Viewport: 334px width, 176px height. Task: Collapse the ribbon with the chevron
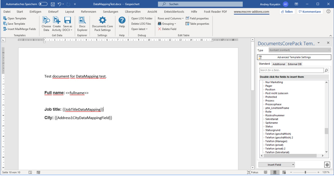[330, 35]
